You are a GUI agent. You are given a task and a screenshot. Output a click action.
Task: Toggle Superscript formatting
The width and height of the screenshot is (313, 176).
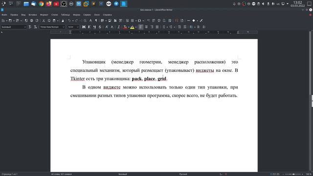click(107, 27)
